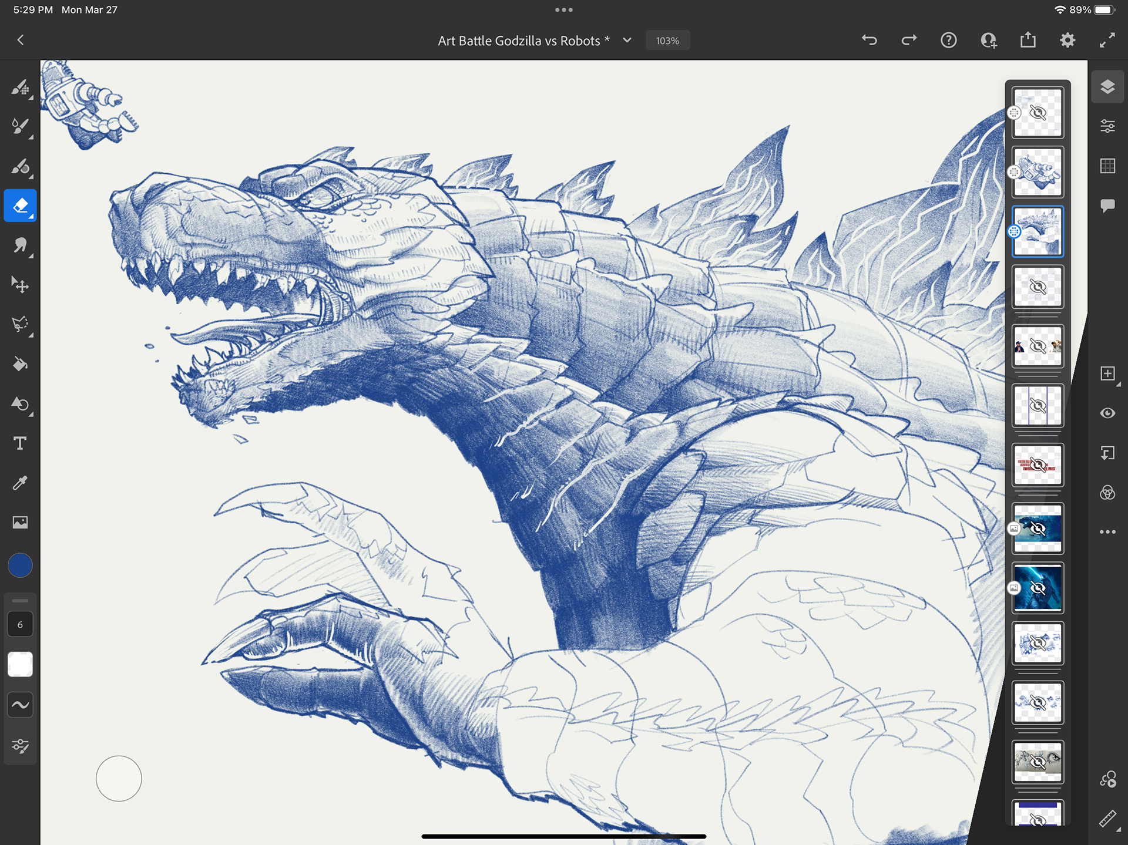The width and height of the screenshot is (1128, 845).
Task: Show the hidden red text layer
Action: pyautogui.click(x=1038, y=465)
